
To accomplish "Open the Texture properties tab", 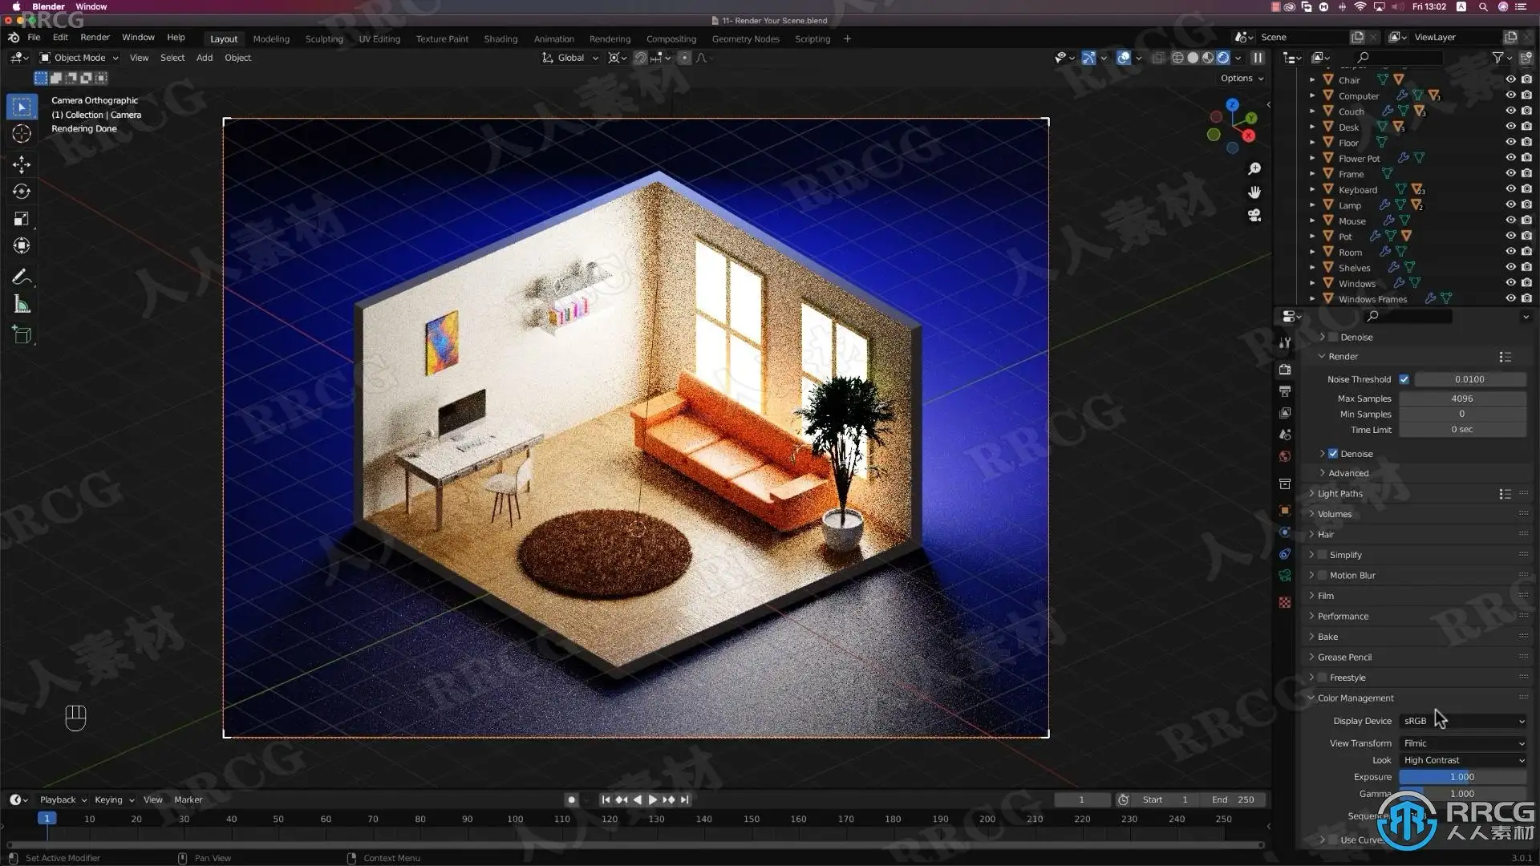I will (1285, 602).
